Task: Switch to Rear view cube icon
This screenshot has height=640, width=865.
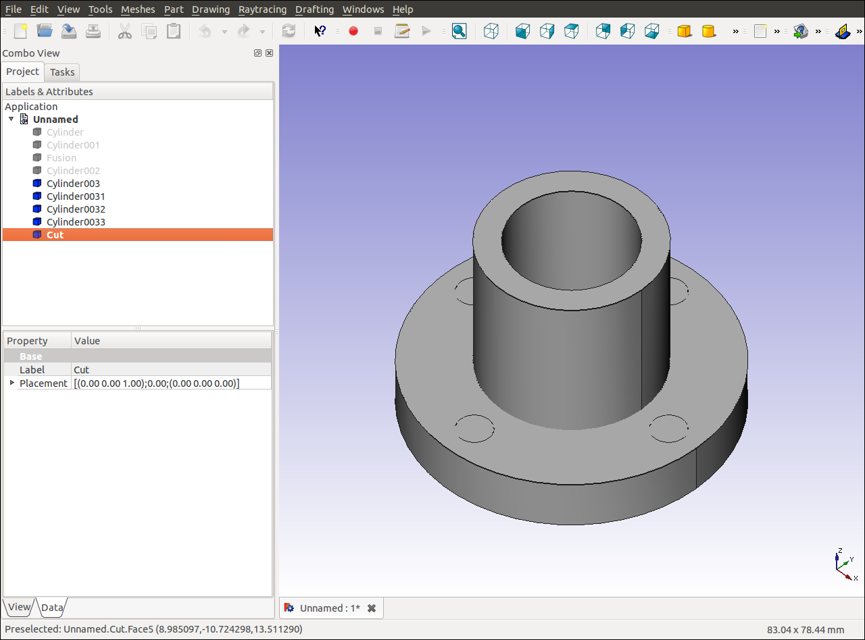Action: 603,31
